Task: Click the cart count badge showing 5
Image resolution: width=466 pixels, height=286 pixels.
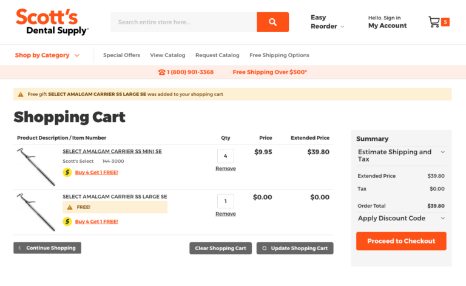Action: [445, 22]
